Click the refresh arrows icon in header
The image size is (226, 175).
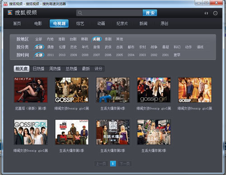coord(206,13)
